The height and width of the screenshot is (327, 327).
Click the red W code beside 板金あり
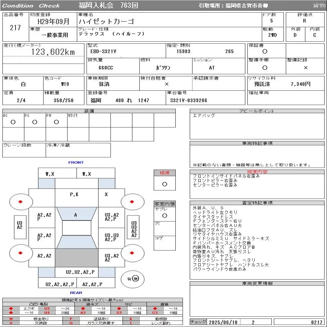[11, 319]
